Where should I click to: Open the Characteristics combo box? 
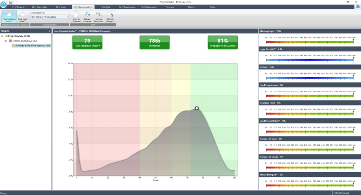coord(50,17)
